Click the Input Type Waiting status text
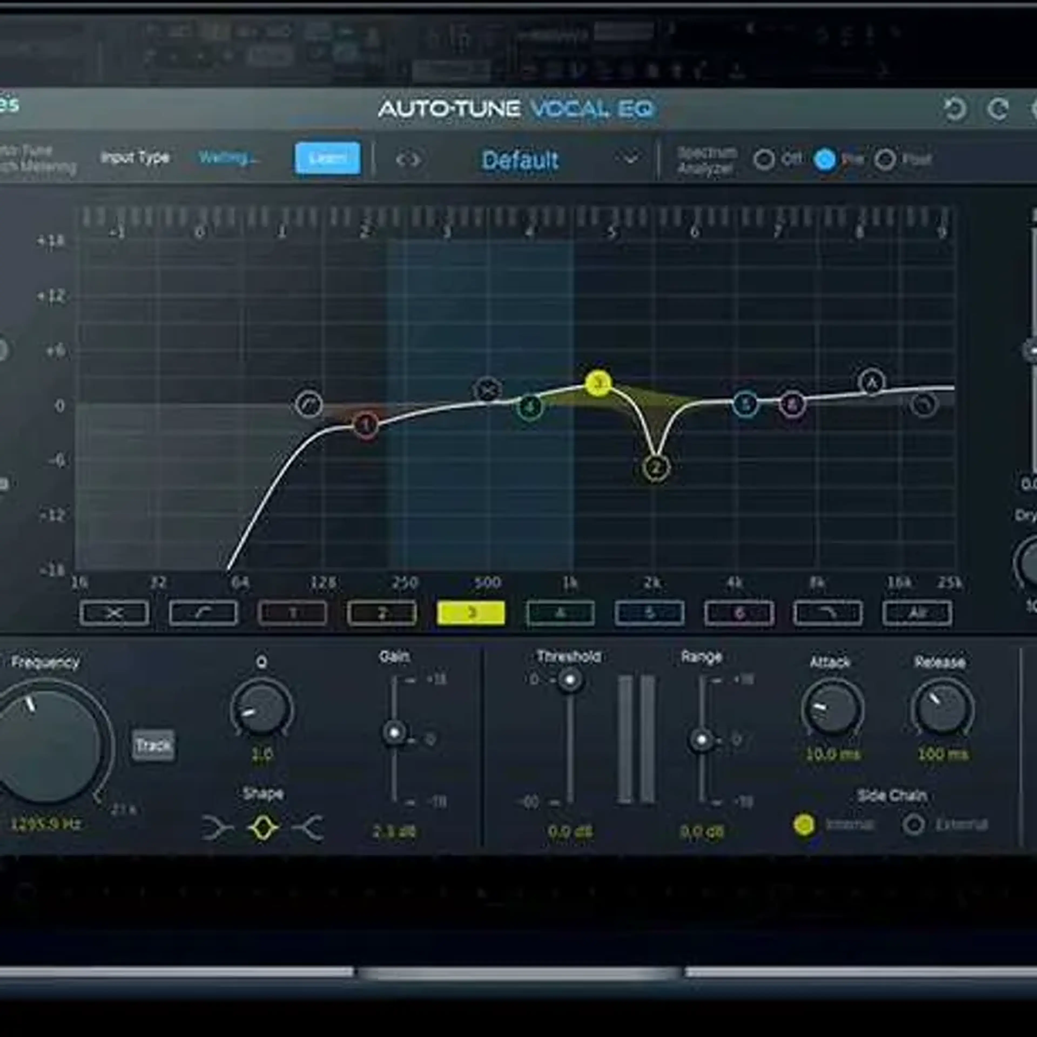This screenshot has height=1037, width=1037. [229, 158]
